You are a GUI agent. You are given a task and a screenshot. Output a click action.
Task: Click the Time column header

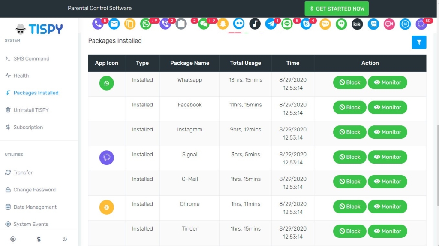click(x=293, y=63)
